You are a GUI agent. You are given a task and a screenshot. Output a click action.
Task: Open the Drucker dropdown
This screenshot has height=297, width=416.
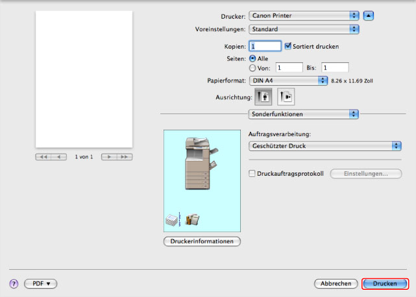pos(304,15)
